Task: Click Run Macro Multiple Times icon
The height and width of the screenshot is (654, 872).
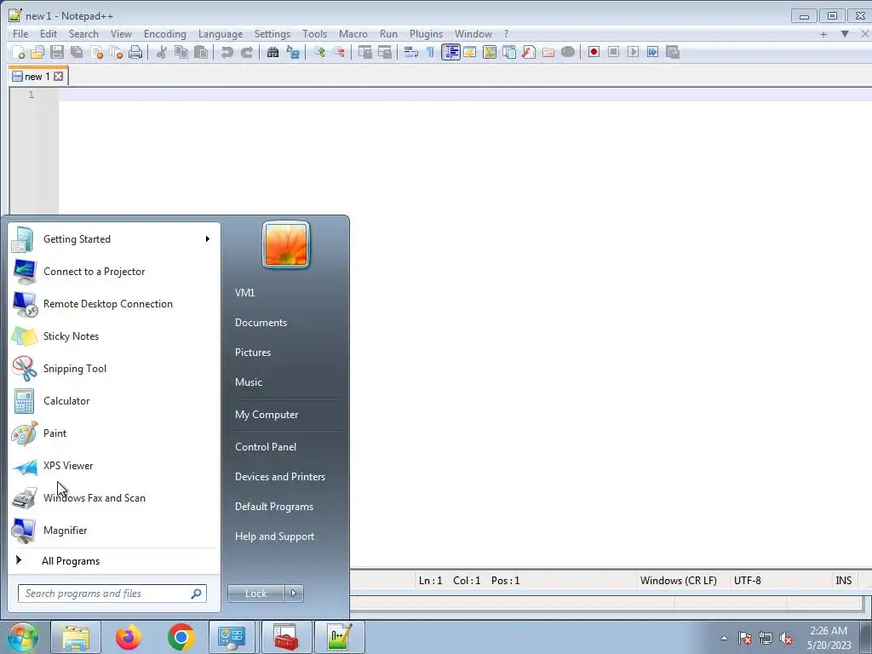Action: [652, 52]
